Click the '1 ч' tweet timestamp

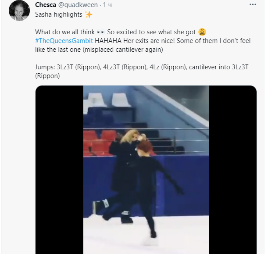click(x=107, y=4)
